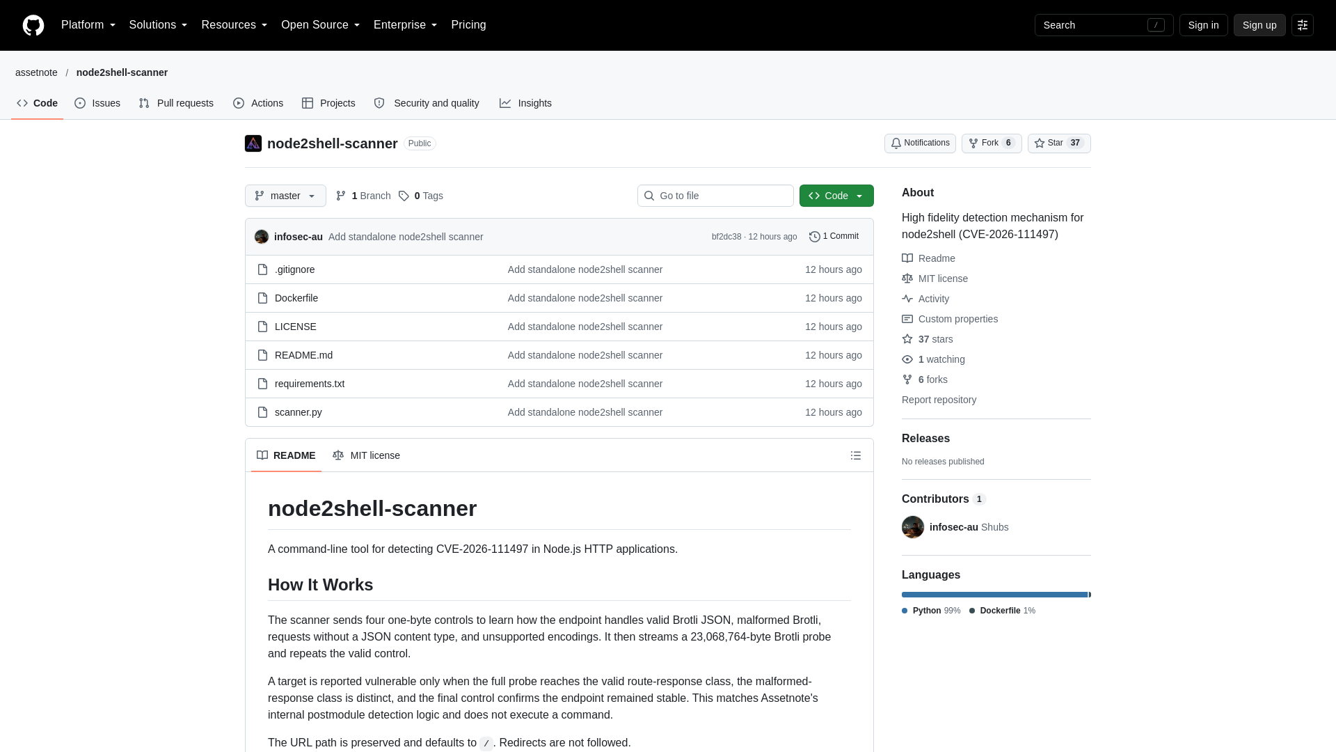Open commit hash bf2dc38

click(x=726, y=237)
